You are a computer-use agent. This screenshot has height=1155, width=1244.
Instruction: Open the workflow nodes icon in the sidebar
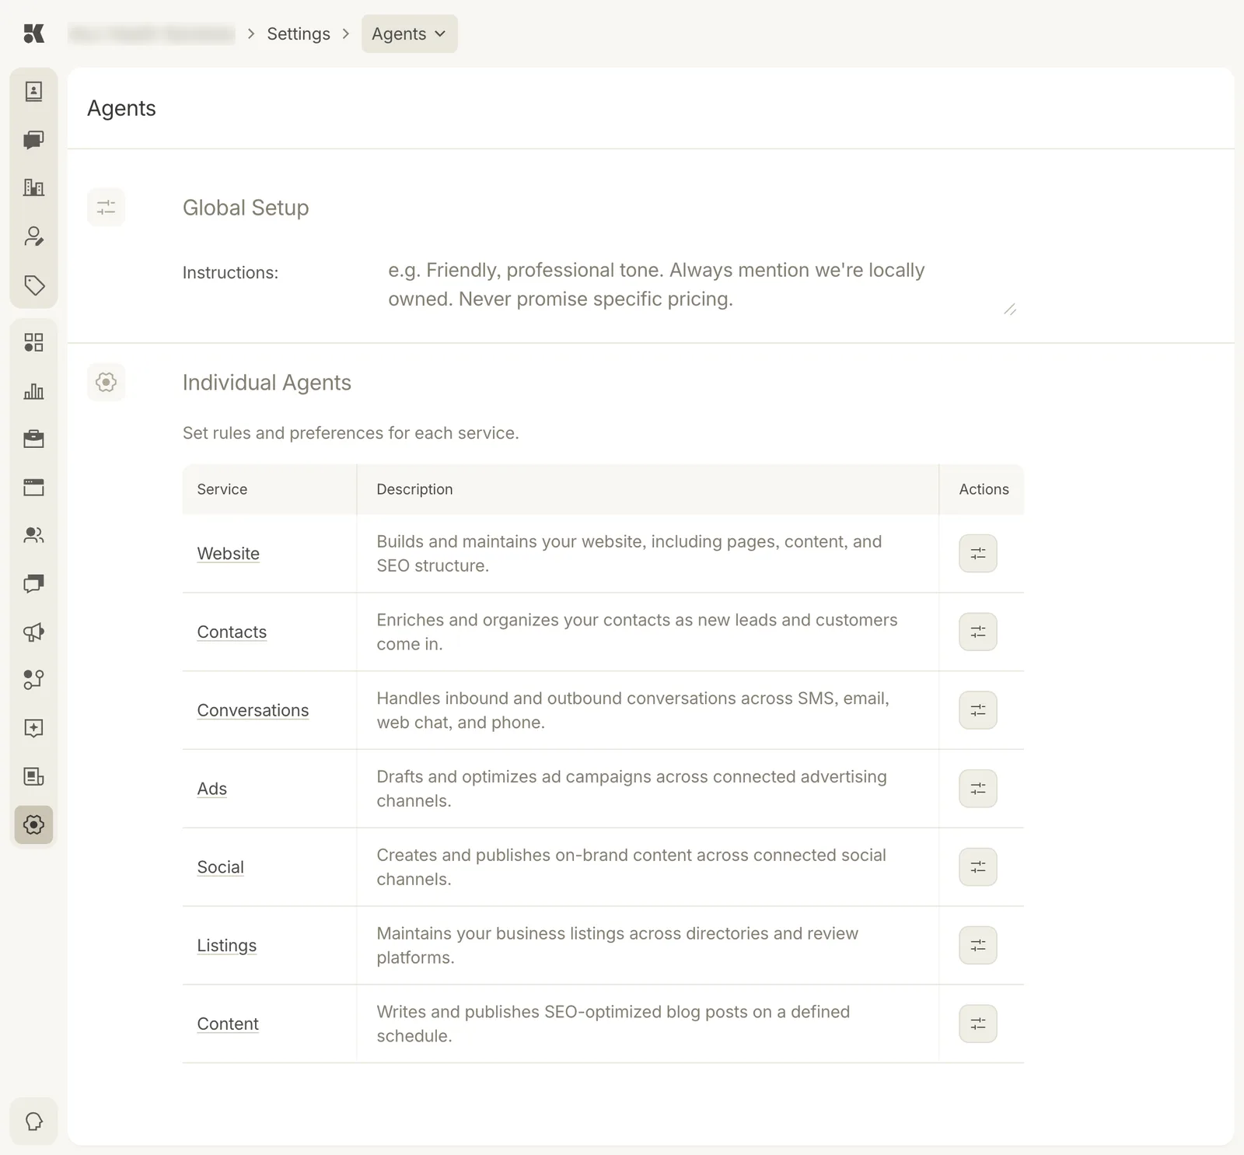(x=33, y=680)
